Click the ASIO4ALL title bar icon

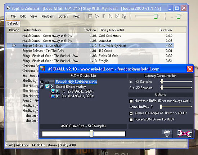(x=42, y=68)
